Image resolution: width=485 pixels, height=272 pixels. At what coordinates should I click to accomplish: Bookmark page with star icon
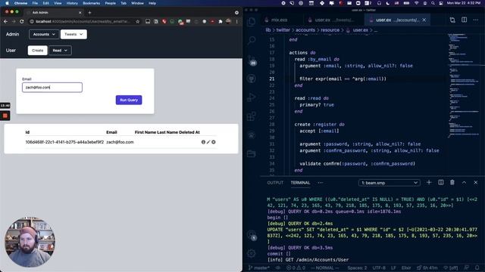coord(138,21)
